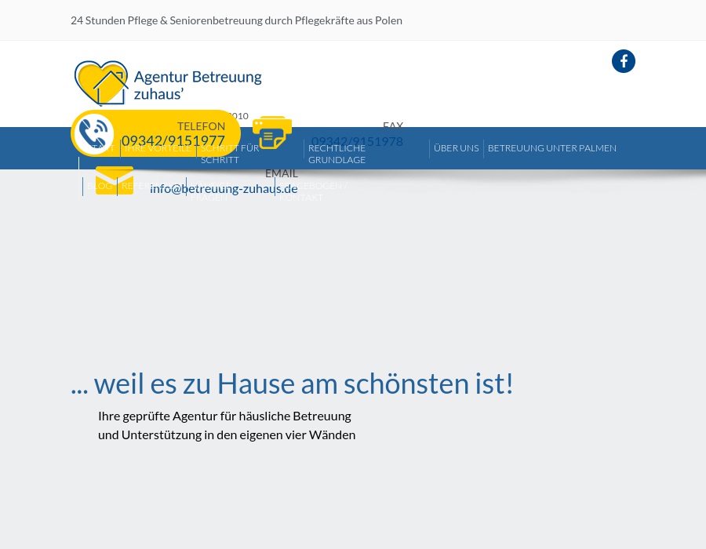
Task: Go to ÜBER UNS section
Action: (x=456, y=148)
